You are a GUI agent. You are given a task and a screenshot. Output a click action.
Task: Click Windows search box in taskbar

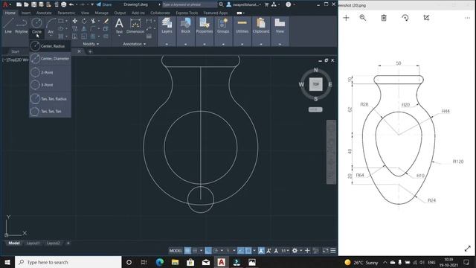pyautogui.click(x=68, y=262)
